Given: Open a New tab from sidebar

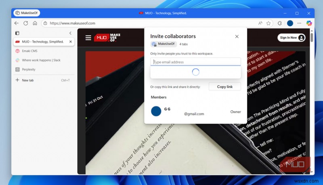Looking at the screenshot, I should (x=44, y=80).
